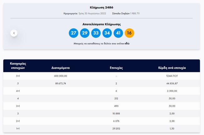Select the blue ball number 29

pos(85,33)
